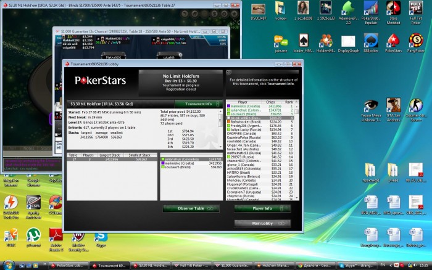Open the GTA San Andreas desktop shortcut
This screenshot has width=432, height=270.
click(x=393, y=110)
